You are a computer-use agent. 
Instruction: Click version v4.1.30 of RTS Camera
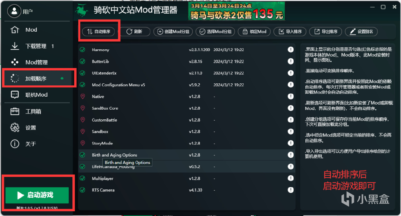point(195,190)
